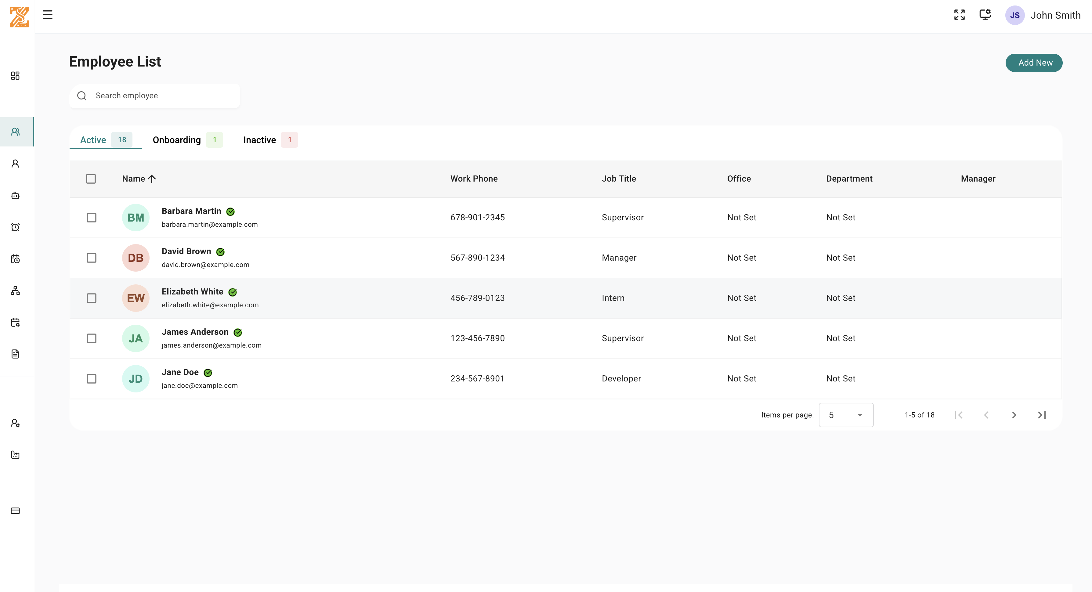This screenshot has width=1092, height=592.
Task: Open the dashboard grid icon in sidebar
Action: point(15,75)
